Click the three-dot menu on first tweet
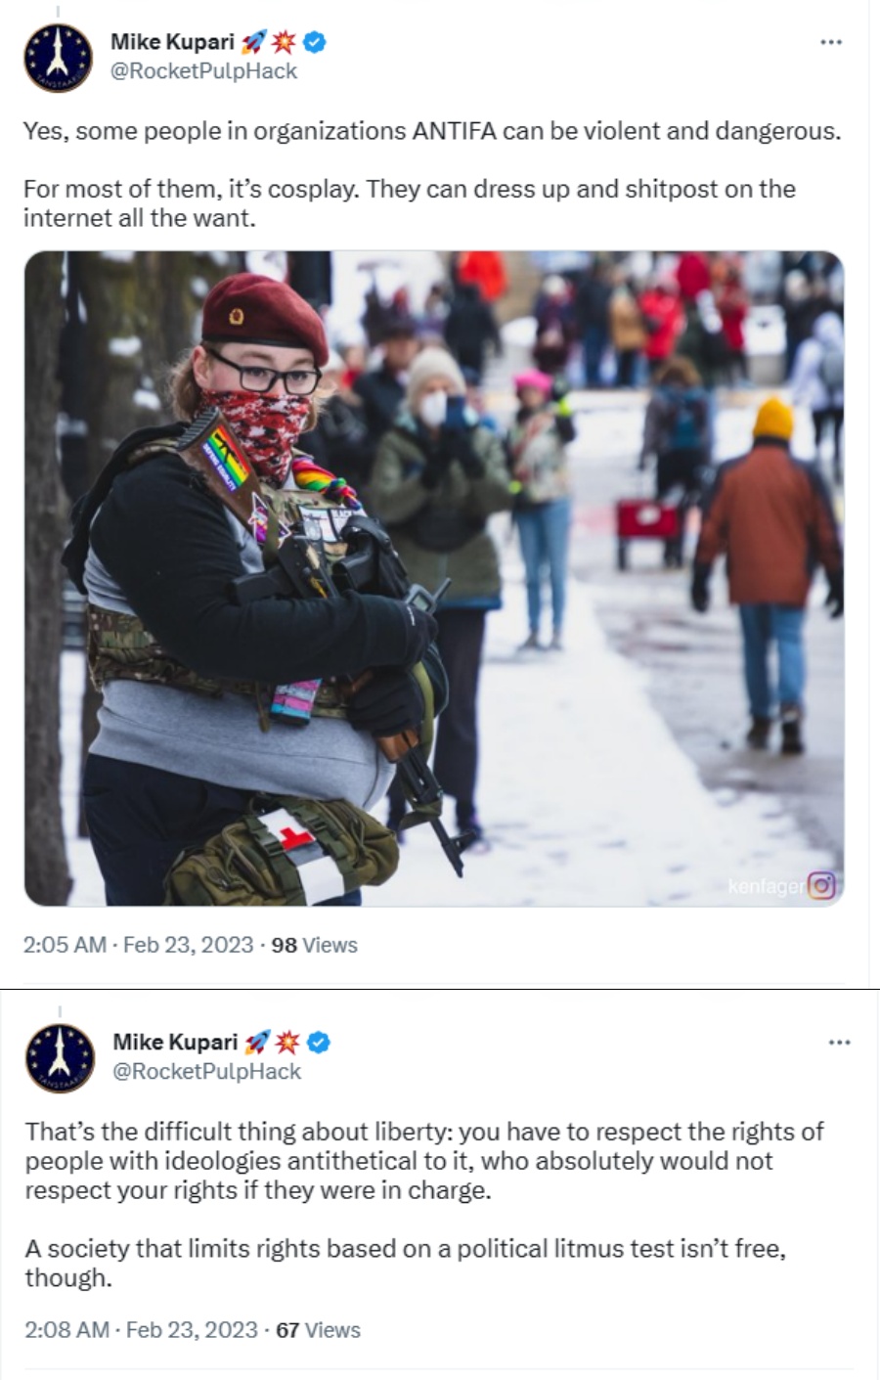The height and width of the screenshot is (1380, 880). point(831,43)
